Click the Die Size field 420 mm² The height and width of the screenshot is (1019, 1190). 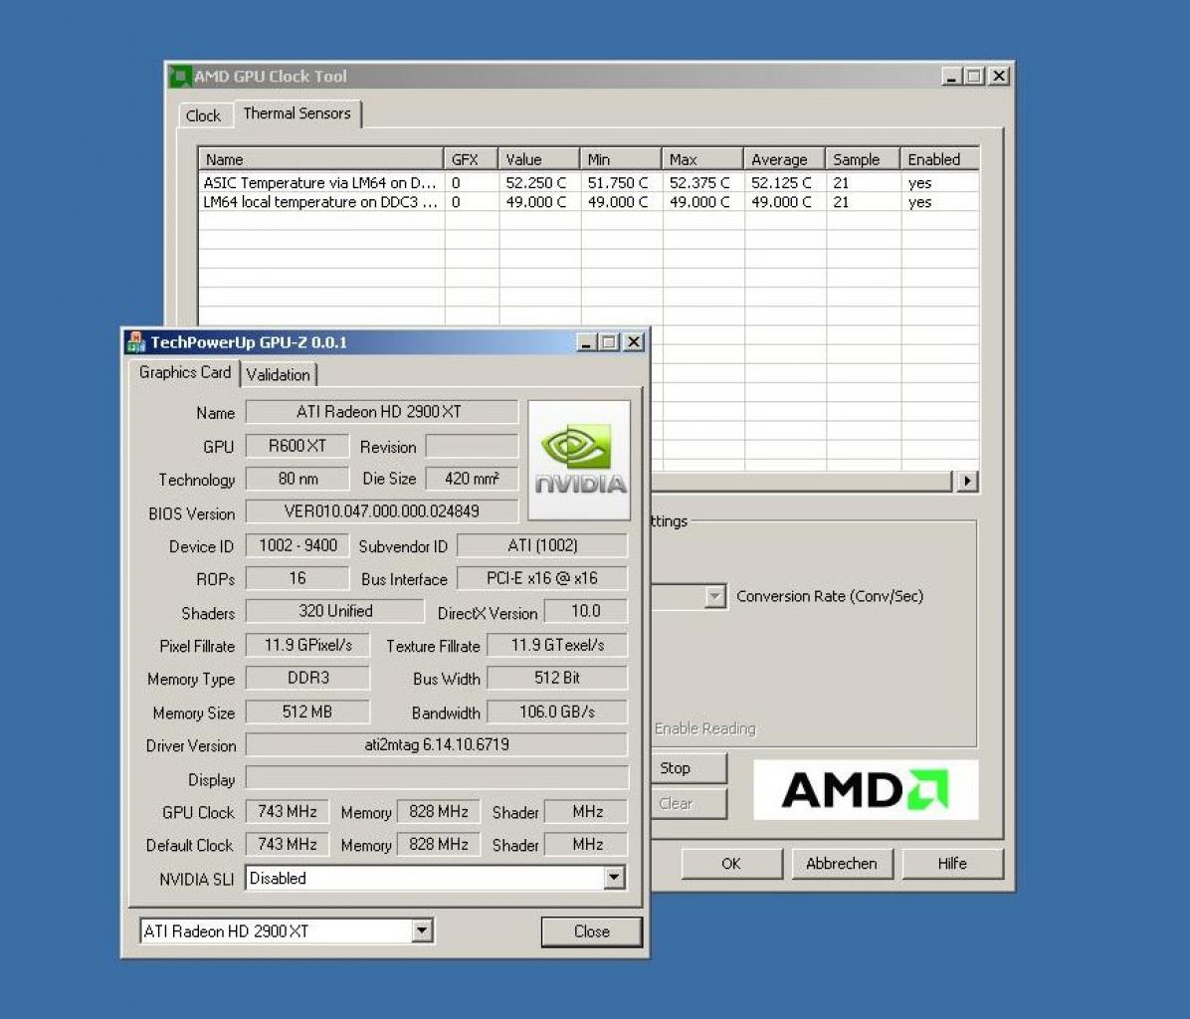[x=472, y=479]
